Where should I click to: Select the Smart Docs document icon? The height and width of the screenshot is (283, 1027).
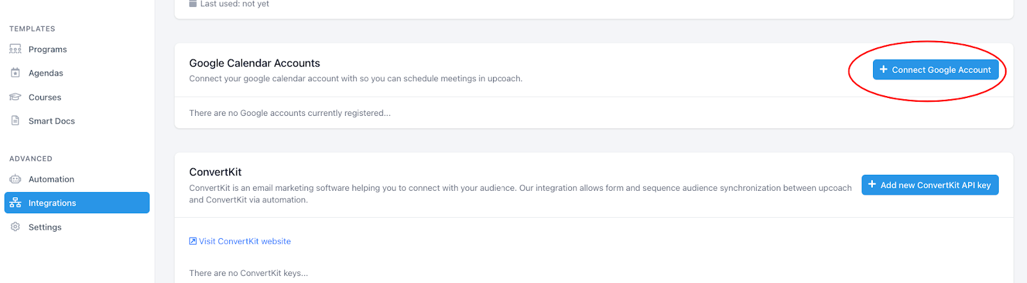[x=15, y=121]
